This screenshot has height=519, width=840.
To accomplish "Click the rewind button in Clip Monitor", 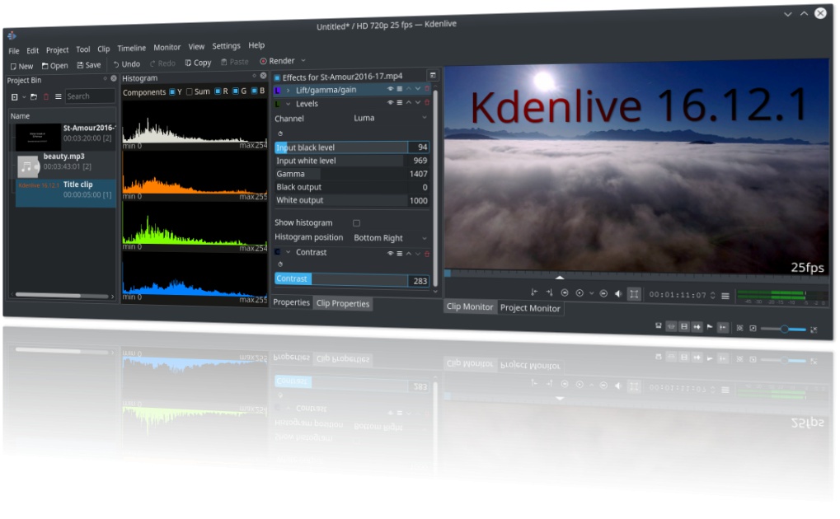I will point(565,293).
